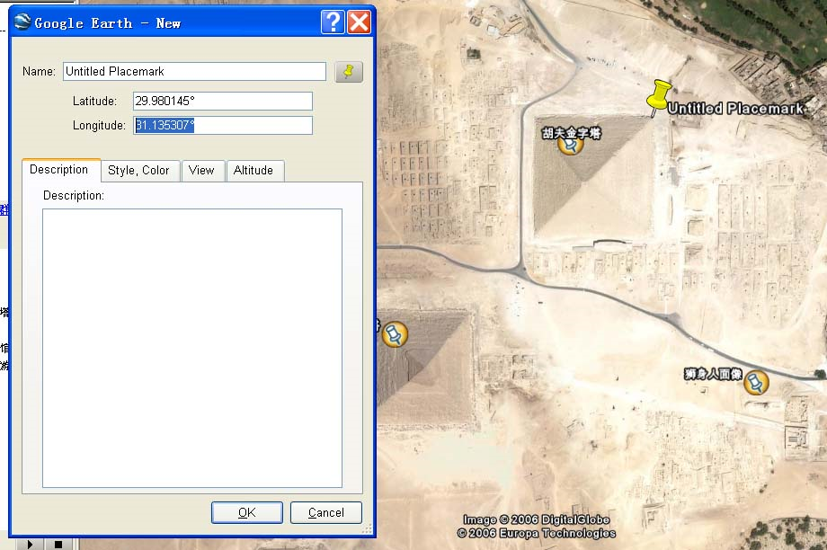
Task: Click the dialog resize grip at corner
Action: pos(367,528)
